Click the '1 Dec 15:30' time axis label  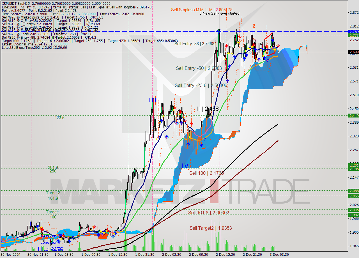[118, 255]
